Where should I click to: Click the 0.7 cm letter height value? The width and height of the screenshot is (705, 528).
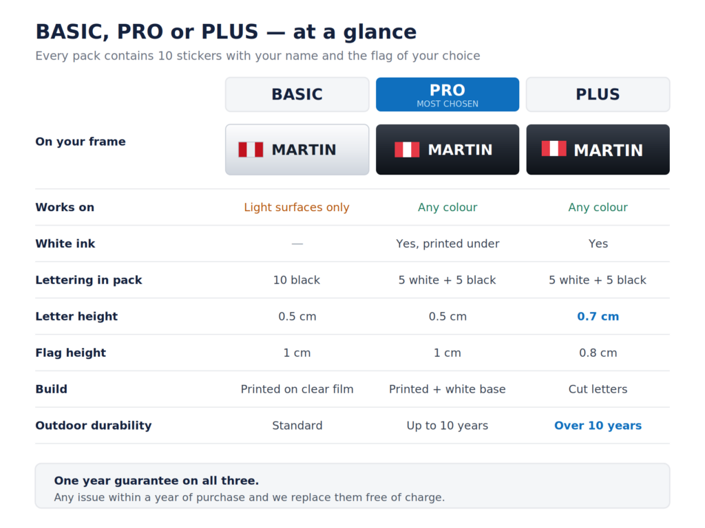(x=598, y=316)
